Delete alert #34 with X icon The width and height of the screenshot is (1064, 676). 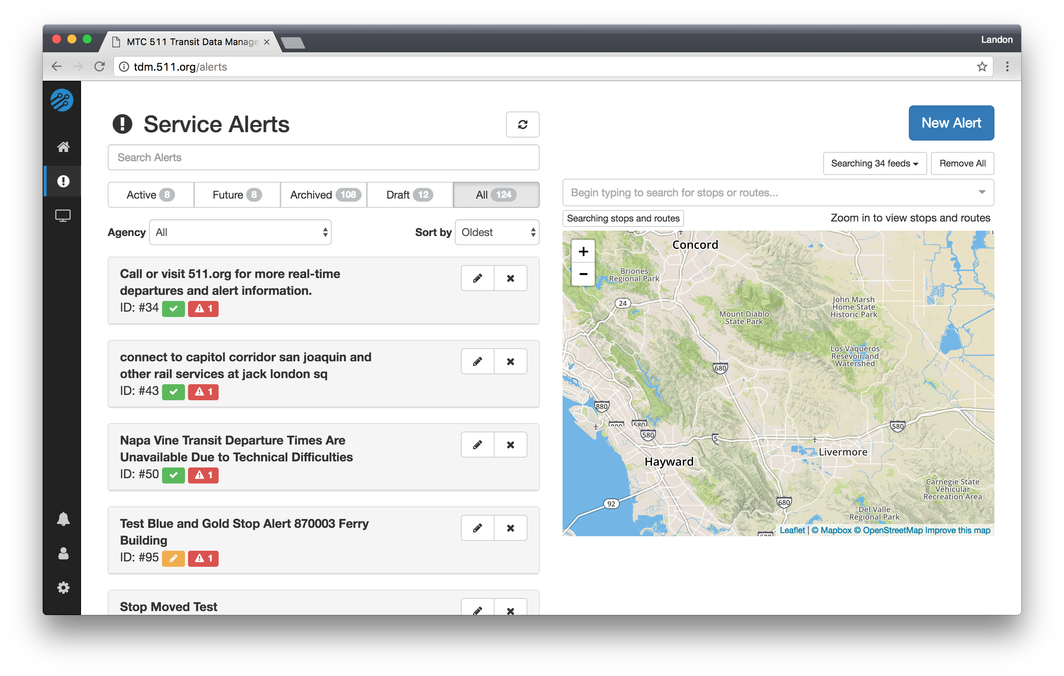point(510,278)
